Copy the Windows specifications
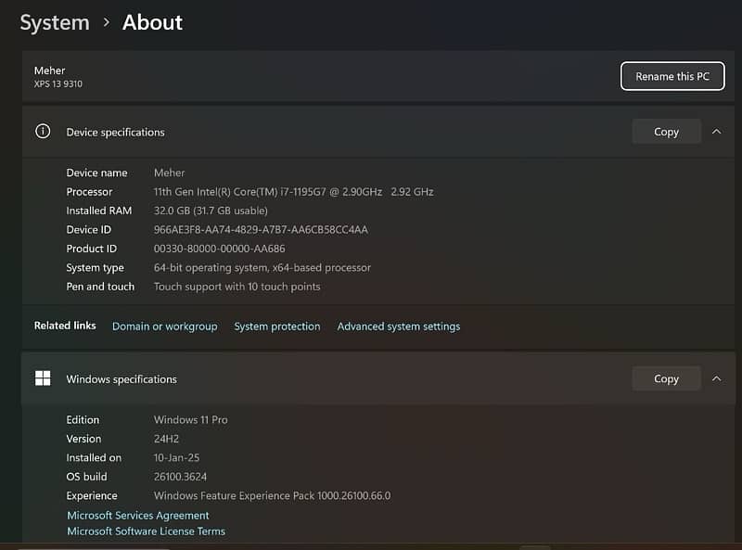This screenshot has height=550, width=742. pyautogui.click(x=666, y=378)
